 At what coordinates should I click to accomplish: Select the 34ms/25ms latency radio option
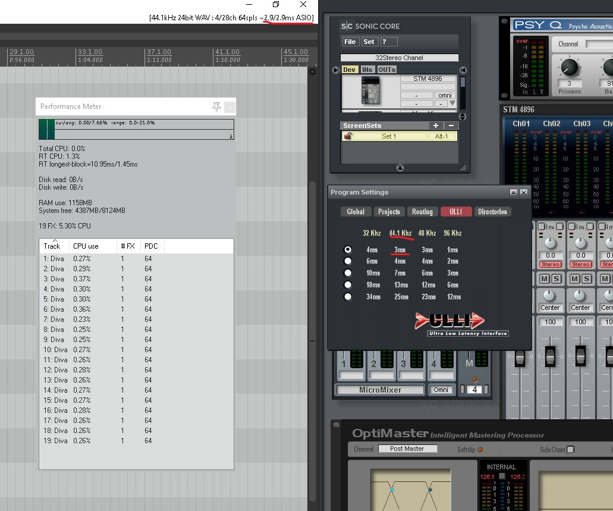click(348, 296)
